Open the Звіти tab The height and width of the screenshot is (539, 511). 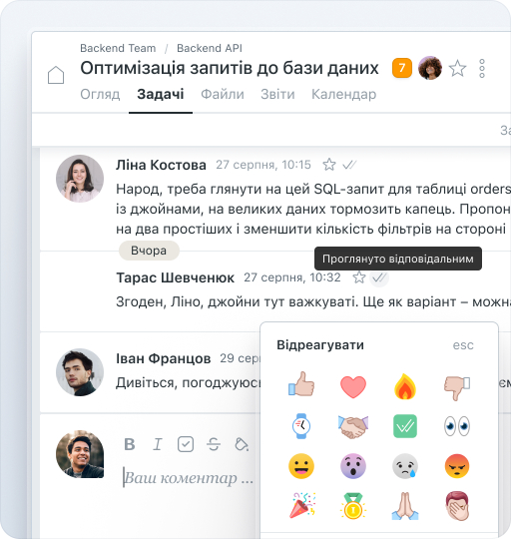(277, 94)
